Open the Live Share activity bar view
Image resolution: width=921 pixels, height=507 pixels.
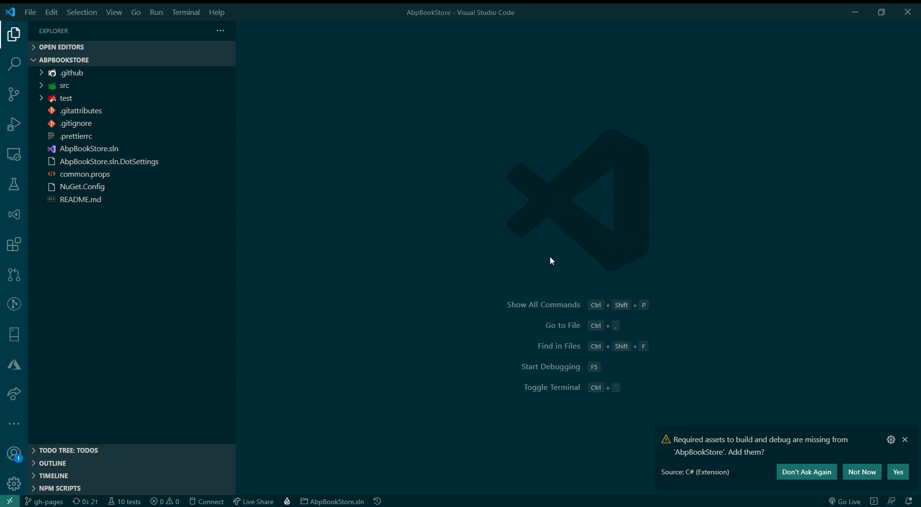pos(14,394)
